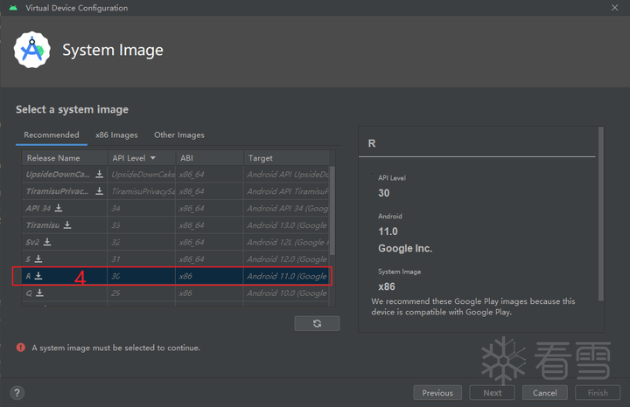Select the Android 13.0 (Google target cell
630x407 pixels.
pyautogui.click(x=287, y=225)
